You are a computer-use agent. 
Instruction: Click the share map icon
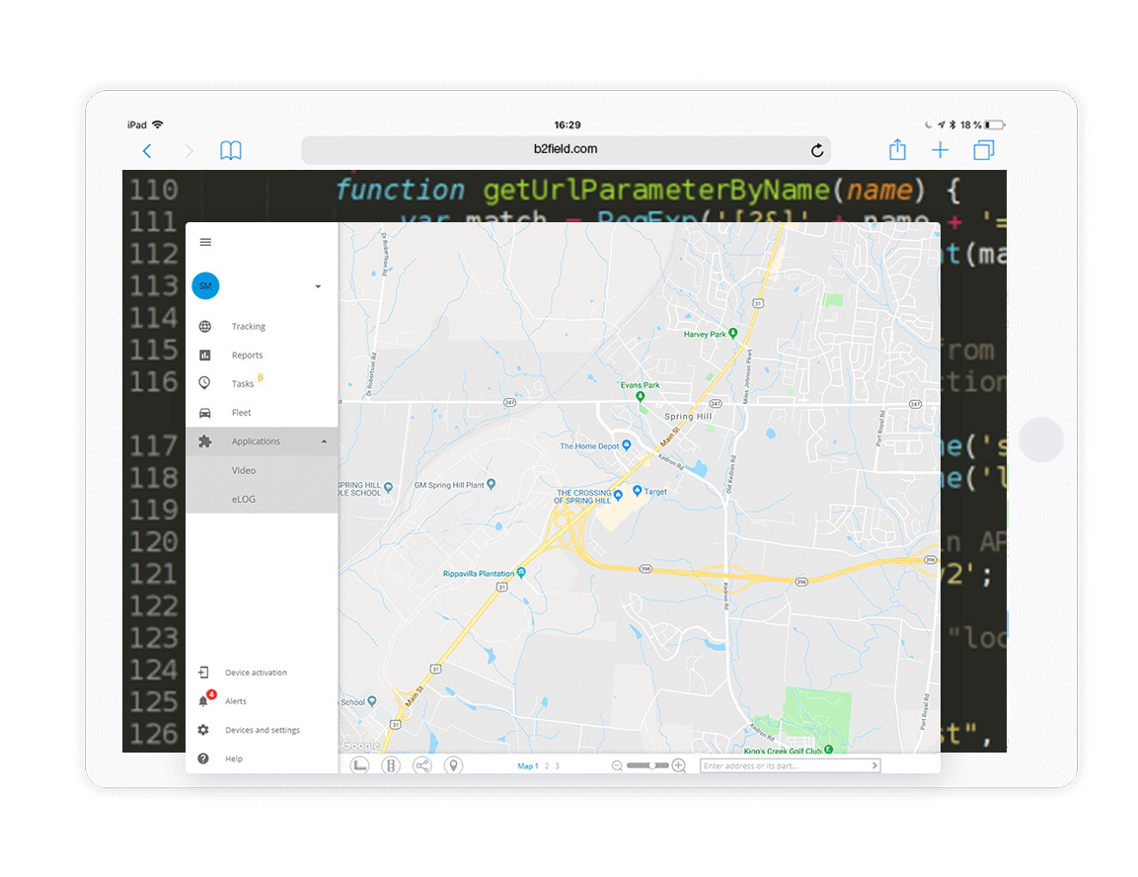(421, 765)
